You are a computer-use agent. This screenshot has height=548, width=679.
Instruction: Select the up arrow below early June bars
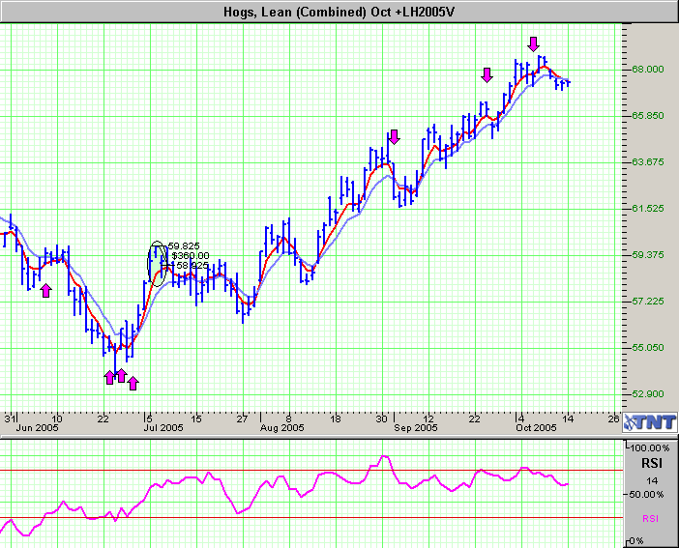tap(45, 290)
